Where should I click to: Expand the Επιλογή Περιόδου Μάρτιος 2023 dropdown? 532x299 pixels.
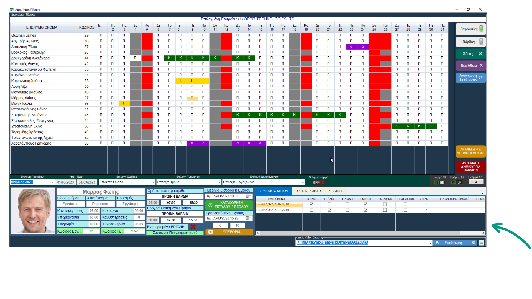pos(52,182)
